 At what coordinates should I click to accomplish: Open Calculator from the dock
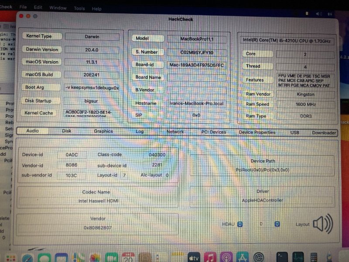[x=314, y=258]
